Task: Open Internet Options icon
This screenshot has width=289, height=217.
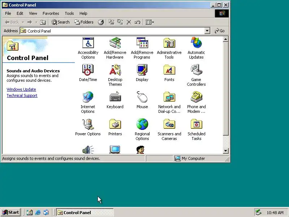Action: click(x=88, y=102)
